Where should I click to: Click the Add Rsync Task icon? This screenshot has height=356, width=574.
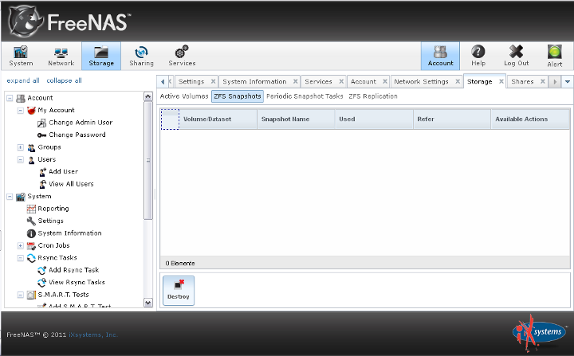click(41, 270)
